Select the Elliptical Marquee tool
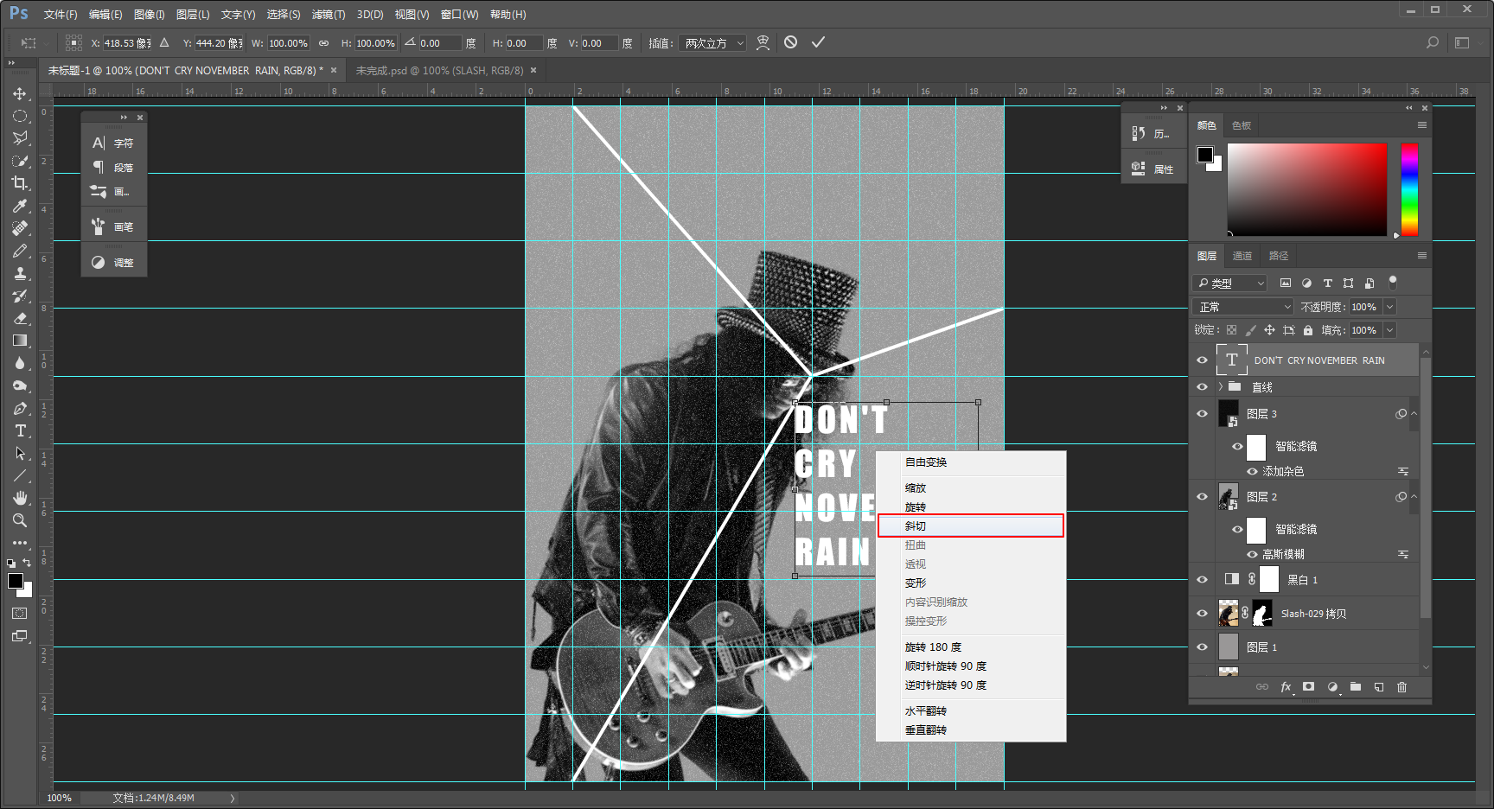1494x809 pixels. 20,116
